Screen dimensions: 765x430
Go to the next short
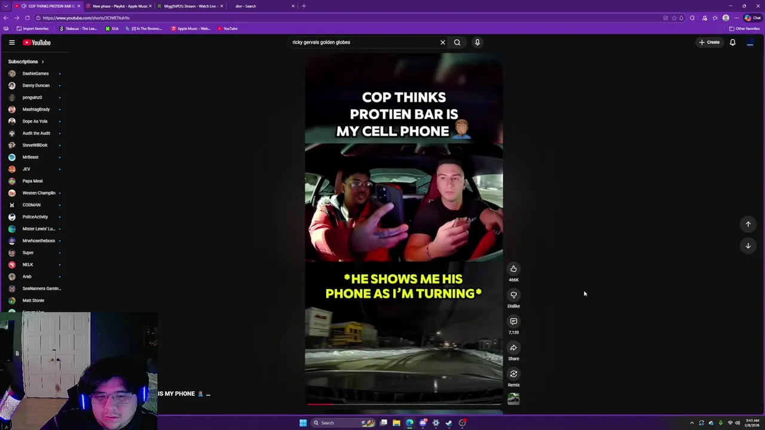coord(748,245)
